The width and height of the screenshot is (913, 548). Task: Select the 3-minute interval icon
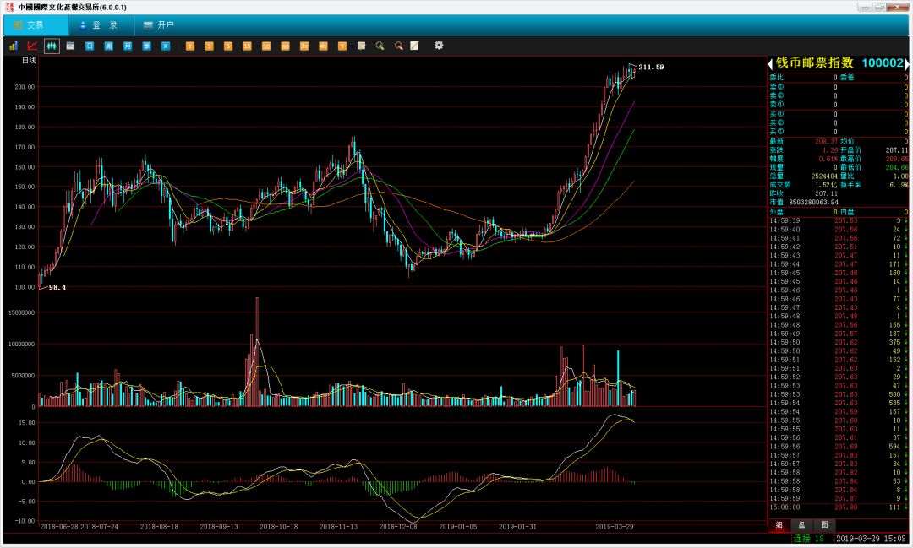209,46
